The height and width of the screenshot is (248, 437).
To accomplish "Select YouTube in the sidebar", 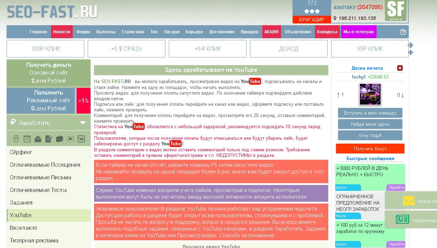I will coord(49,215).
